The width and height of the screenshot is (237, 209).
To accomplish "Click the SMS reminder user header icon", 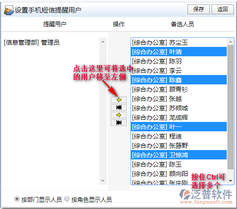I will (x=9, y=10).
